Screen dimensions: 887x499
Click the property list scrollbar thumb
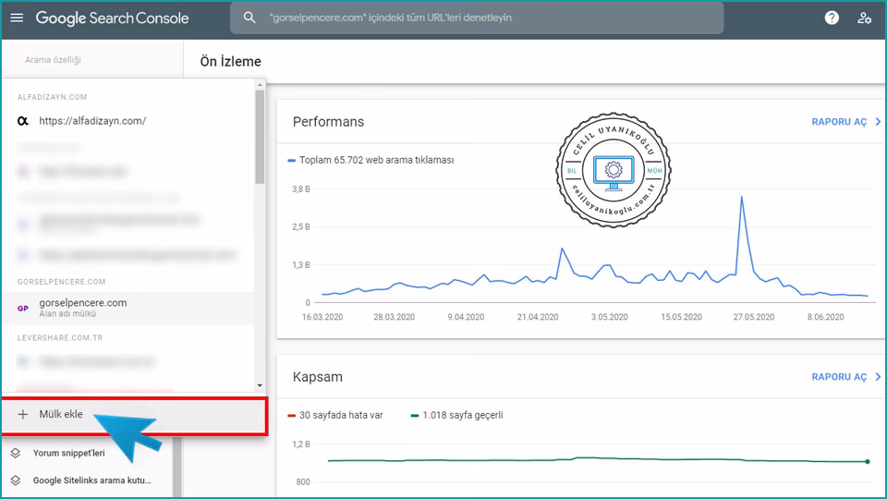[x=260, y=137]
